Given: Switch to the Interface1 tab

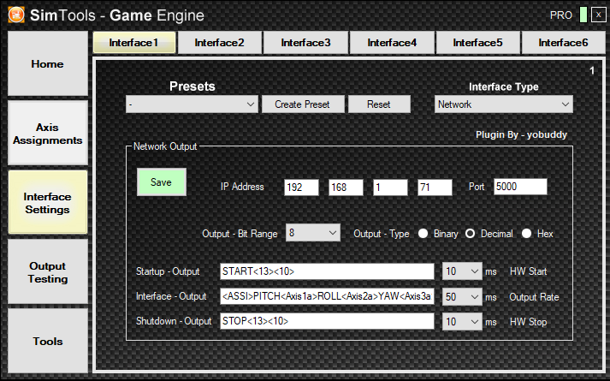Looking at the screenshot, I should click(134, 43).
